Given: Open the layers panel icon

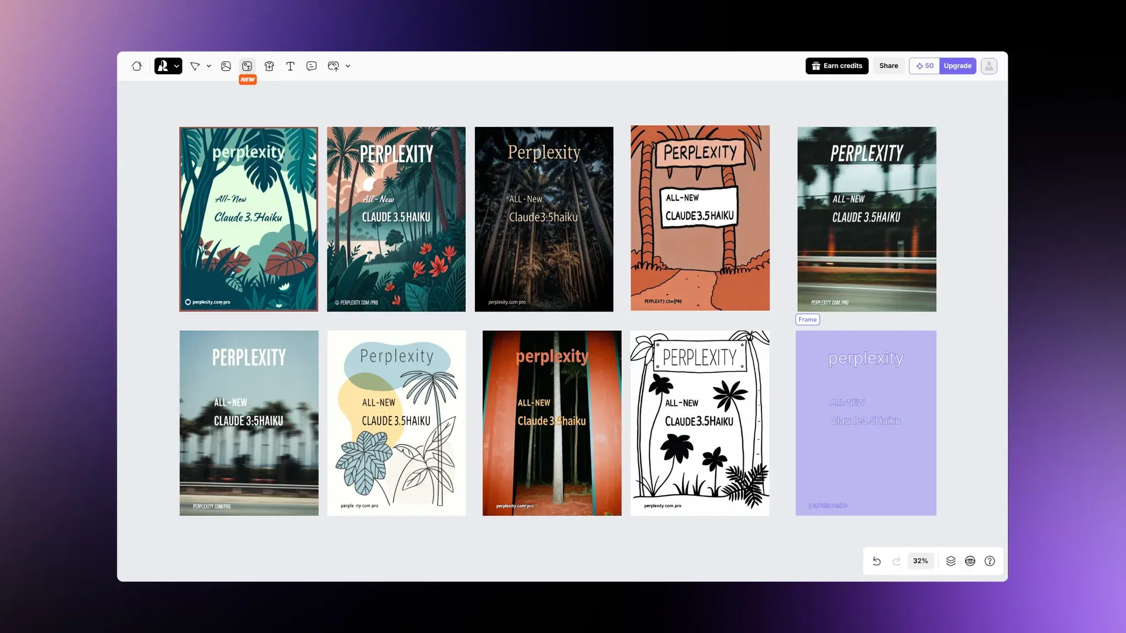Looking at the screenshot, I should [x=951, y=561].
